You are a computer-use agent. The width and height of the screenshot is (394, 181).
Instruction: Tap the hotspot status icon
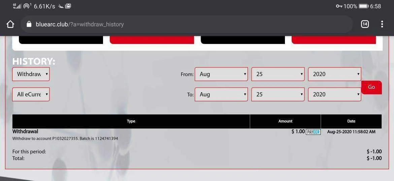27,6
